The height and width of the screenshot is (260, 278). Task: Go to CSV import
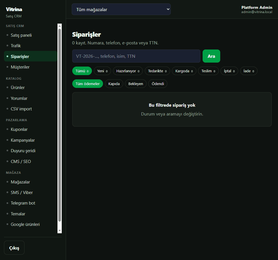click(30, 109)
